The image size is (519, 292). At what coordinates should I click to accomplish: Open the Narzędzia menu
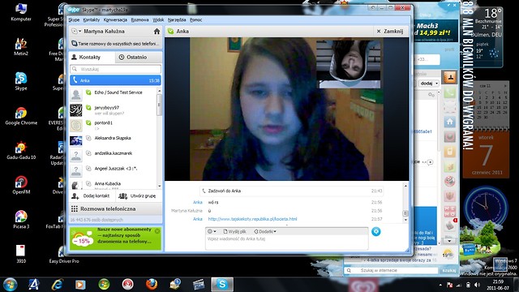click(177, 19)
